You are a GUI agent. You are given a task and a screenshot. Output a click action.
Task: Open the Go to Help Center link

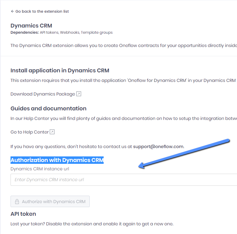30,132
